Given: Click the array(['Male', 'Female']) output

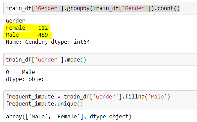Looking at the screenshot, I should pos(68,117).
